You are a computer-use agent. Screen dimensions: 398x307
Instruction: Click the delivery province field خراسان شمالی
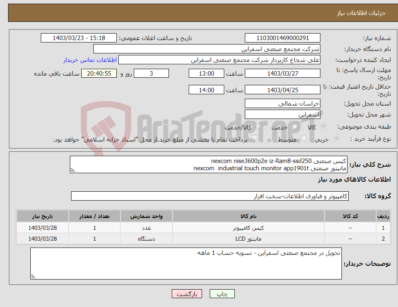tap(282, 104)
